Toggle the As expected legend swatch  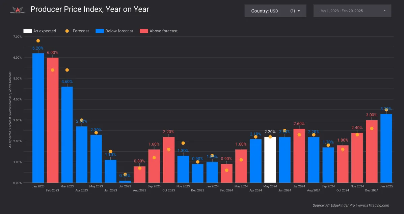click(x=27, y=31)
